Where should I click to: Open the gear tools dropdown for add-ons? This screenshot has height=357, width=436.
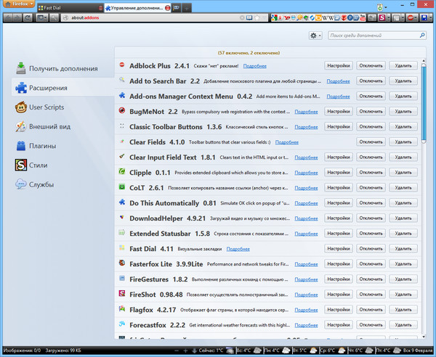(x=315, y=36)
